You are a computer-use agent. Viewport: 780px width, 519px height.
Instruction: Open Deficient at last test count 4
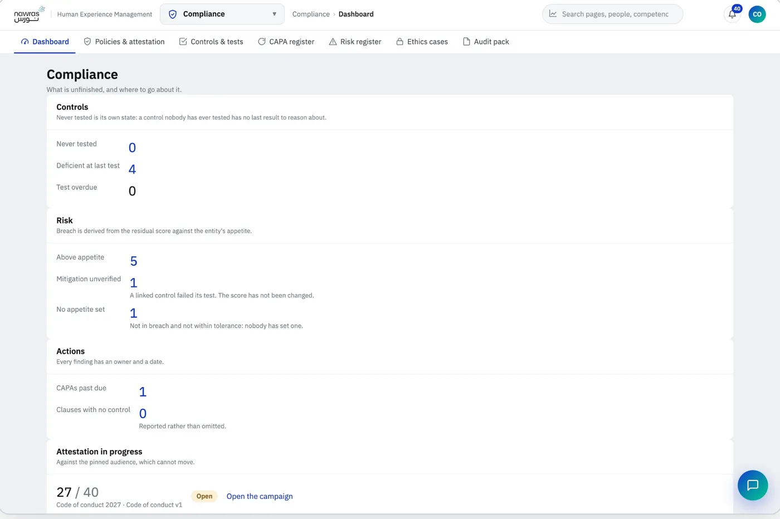click(132, 169)
